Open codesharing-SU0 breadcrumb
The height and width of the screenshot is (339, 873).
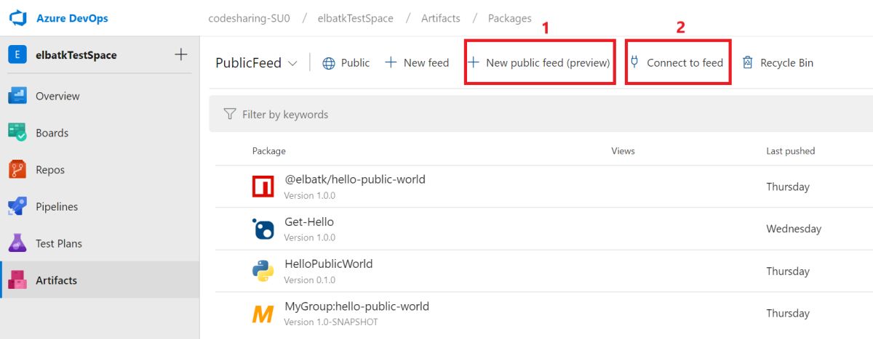point(249,18)
